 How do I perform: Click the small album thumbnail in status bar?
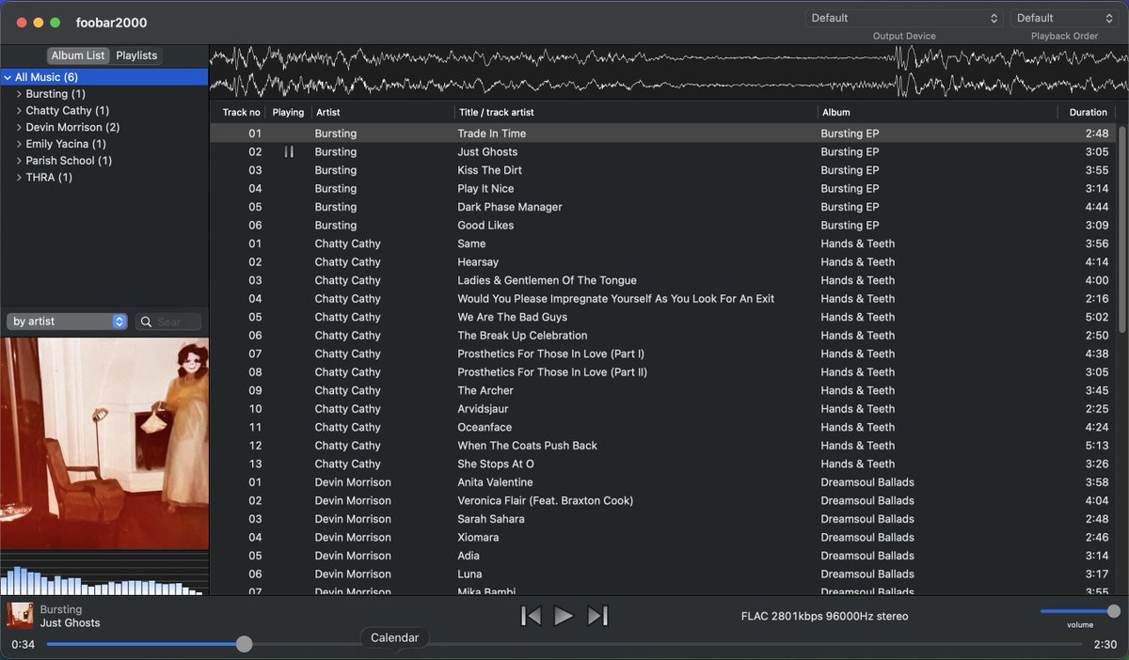(21, 616)
